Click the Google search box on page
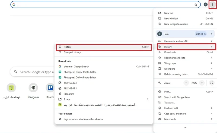This screenshot has width=217, height=133. (x=35, y=72)
